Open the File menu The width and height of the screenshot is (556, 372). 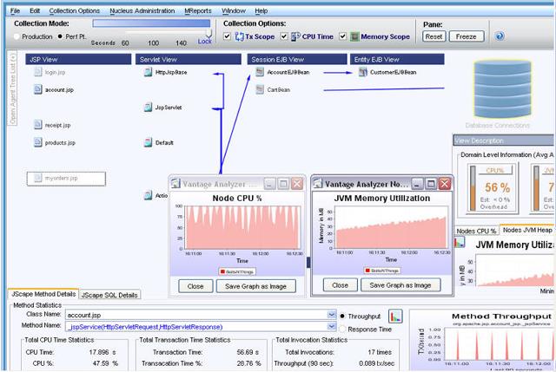click(x=15, y=11)
